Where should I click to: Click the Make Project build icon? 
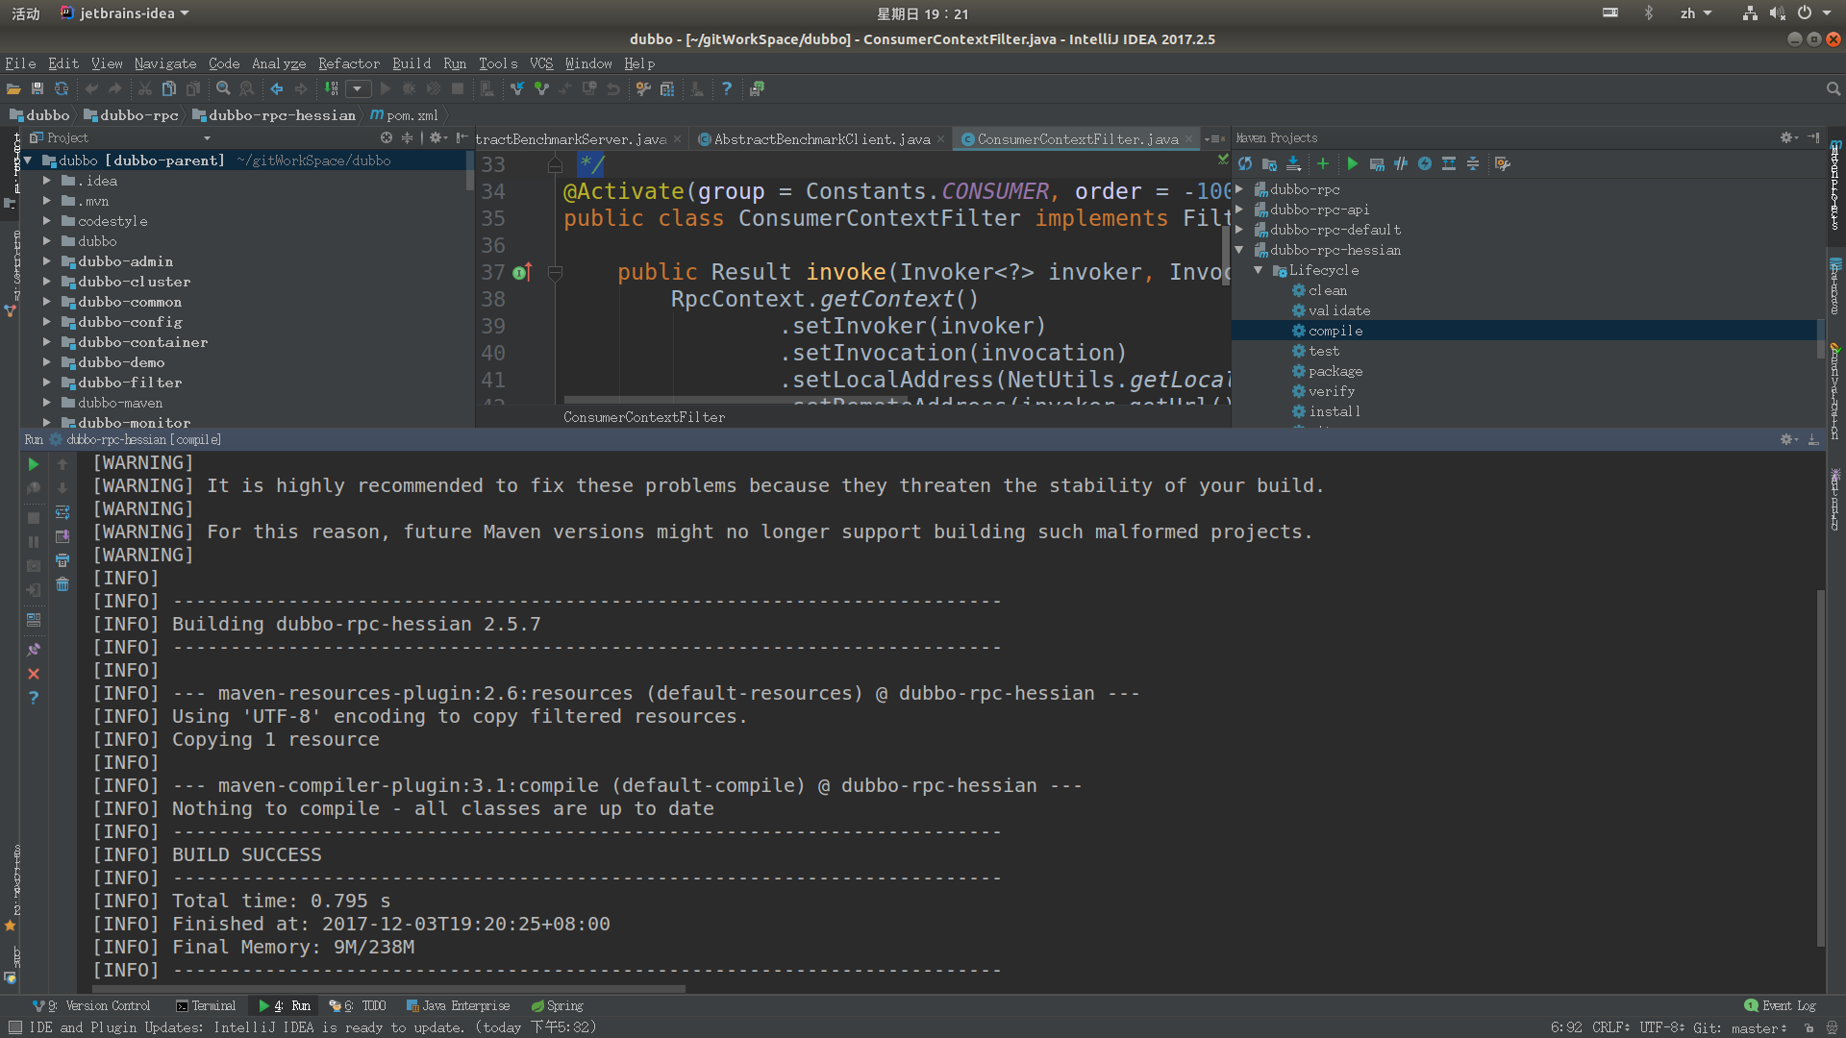[x=332, y=88]
